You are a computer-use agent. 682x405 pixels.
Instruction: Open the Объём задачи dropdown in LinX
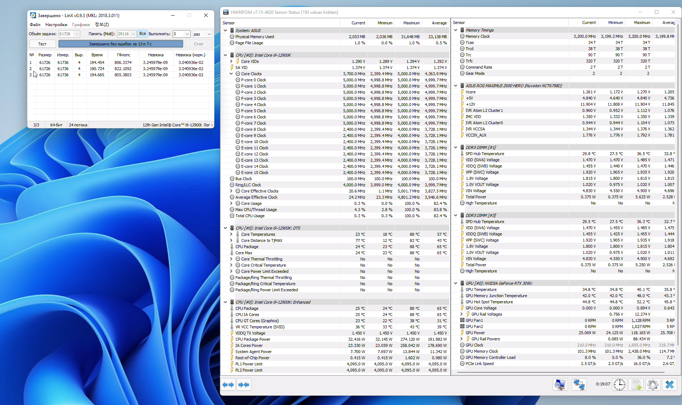[x=77, y=34]
